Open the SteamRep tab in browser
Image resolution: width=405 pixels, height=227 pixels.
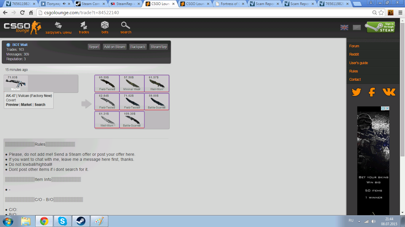click(x=125, y=4)
